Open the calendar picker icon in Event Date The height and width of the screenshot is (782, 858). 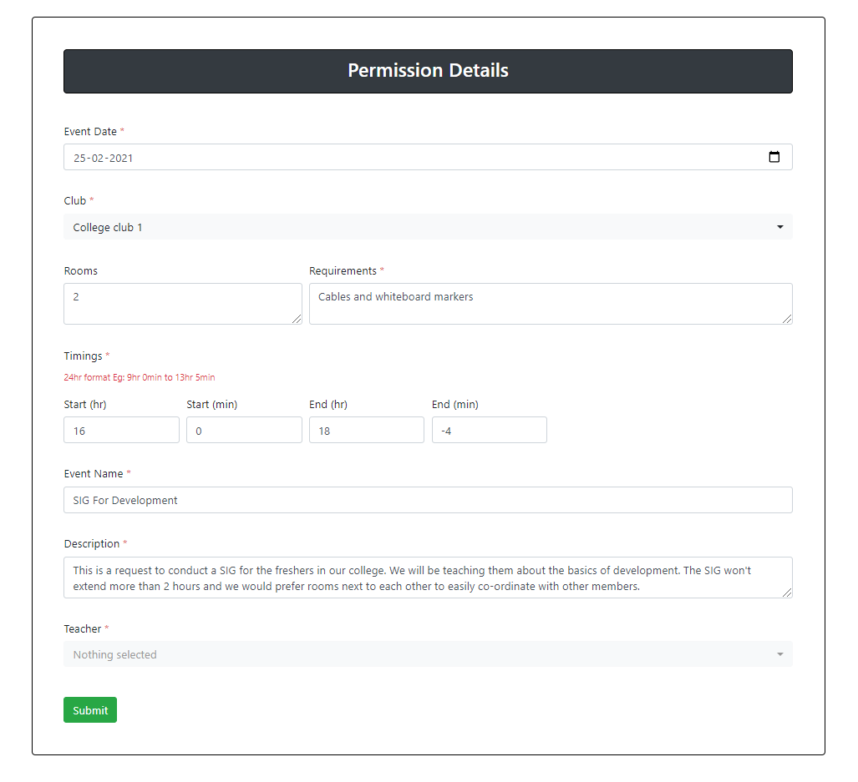point(774,157)
